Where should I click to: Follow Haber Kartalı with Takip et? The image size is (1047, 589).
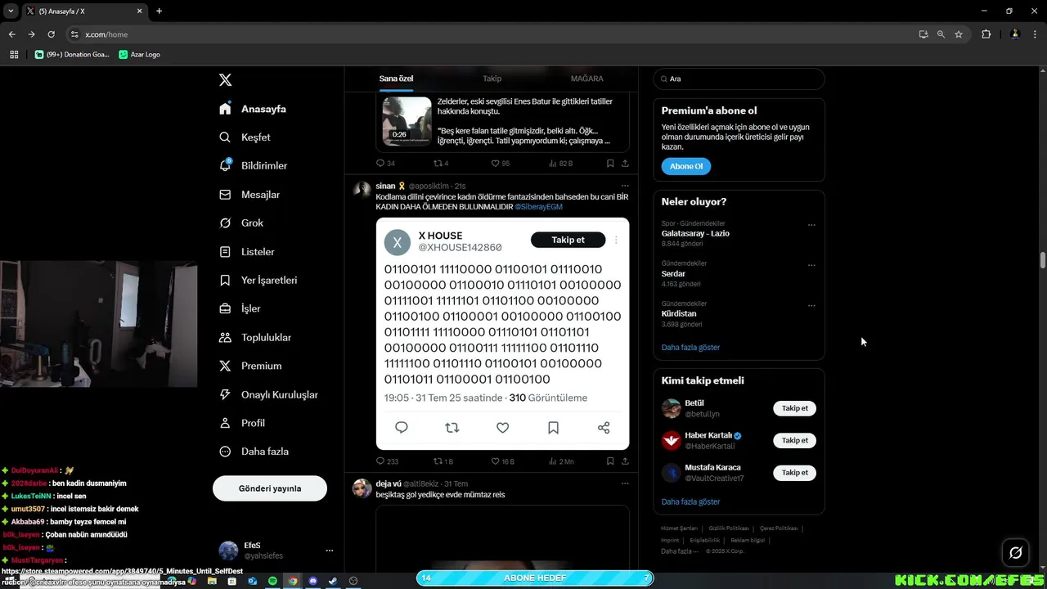(794, 440)
